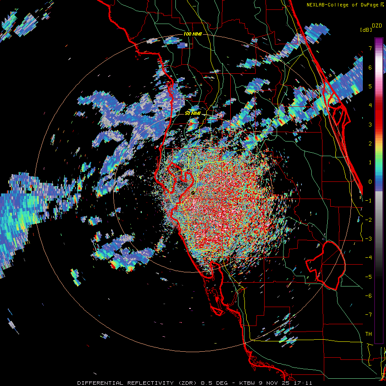The width and height of the screenshot is (386, 386).
Task: Click the color scale value -4
Action: [x=368, y=258]
